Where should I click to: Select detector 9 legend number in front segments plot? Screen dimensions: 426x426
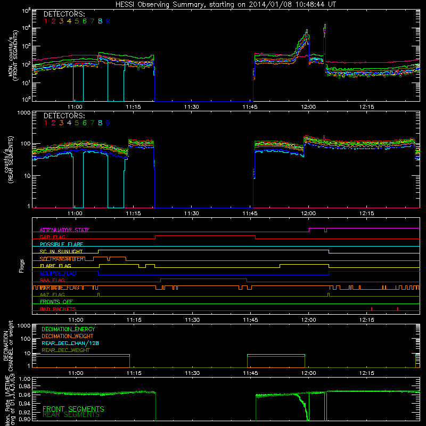click(108, 21)
